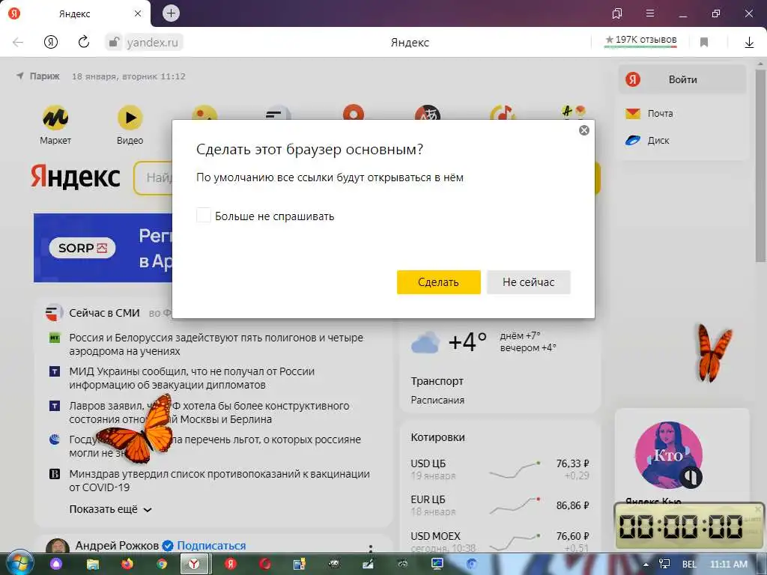Switch to the active Yandex Browser taskbar button
Viewport: 767px width, 575px height.
point(195,565)
